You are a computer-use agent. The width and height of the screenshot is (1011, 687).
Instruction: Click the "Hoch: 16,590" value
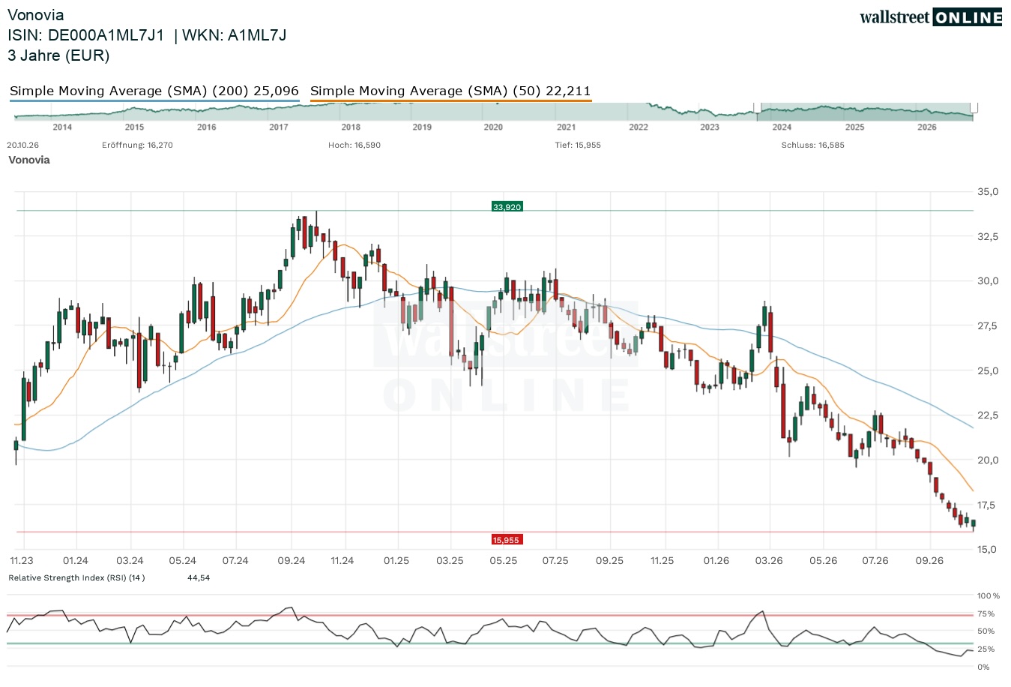click(x=354, y=145)
